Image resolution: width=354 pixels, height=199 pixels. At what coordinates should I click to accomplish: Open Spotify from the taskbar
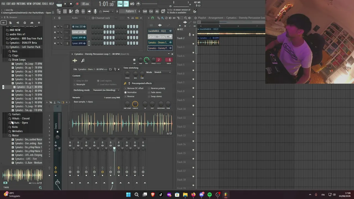[210, 195]
